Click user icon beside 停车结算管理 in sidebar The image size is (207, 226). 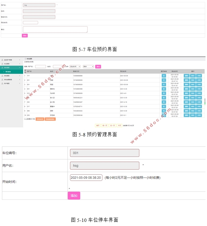pyautogui.click(x=2, y=80)
